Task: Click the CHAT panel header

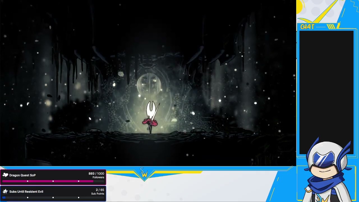Action: (307, 27)
